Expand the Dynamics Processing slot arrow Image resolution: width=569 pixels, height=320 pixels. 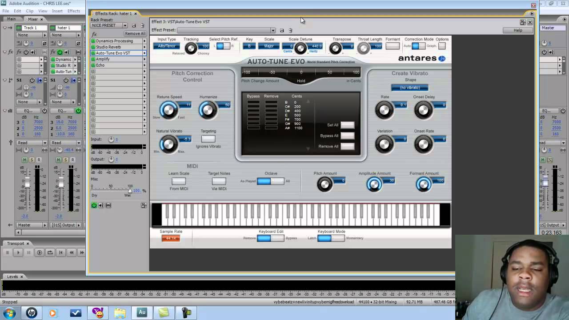(x=144, y=41)
